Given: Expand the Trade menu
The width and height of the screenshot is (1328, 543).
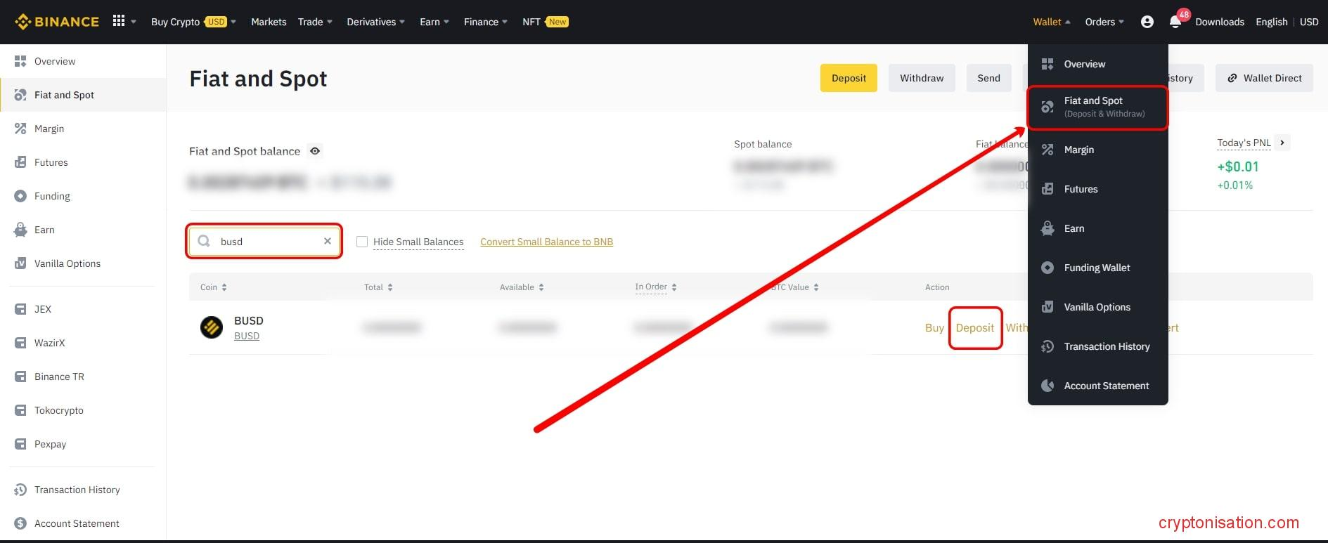Looking at the screenshot, I should 315,22.
